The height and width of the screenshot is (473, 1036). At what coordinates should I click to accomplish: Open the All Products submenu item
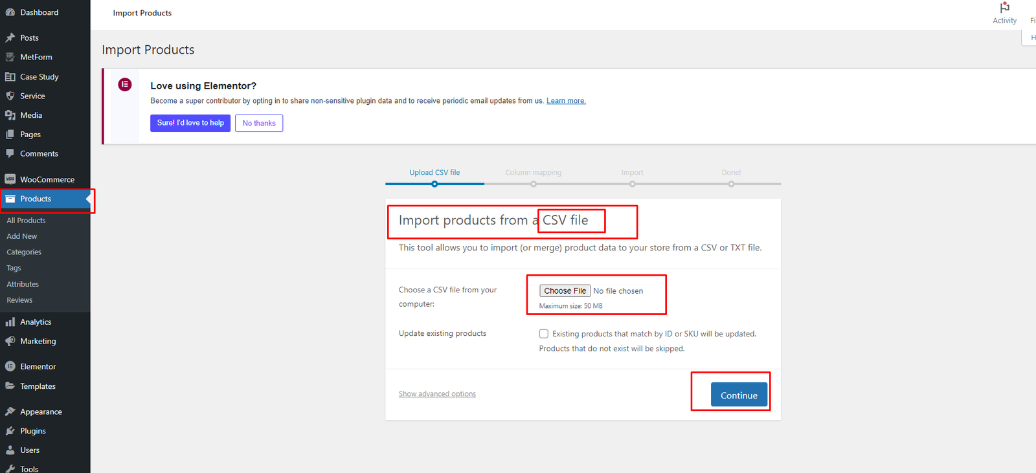pyautogui.click(x=26, y=221)
